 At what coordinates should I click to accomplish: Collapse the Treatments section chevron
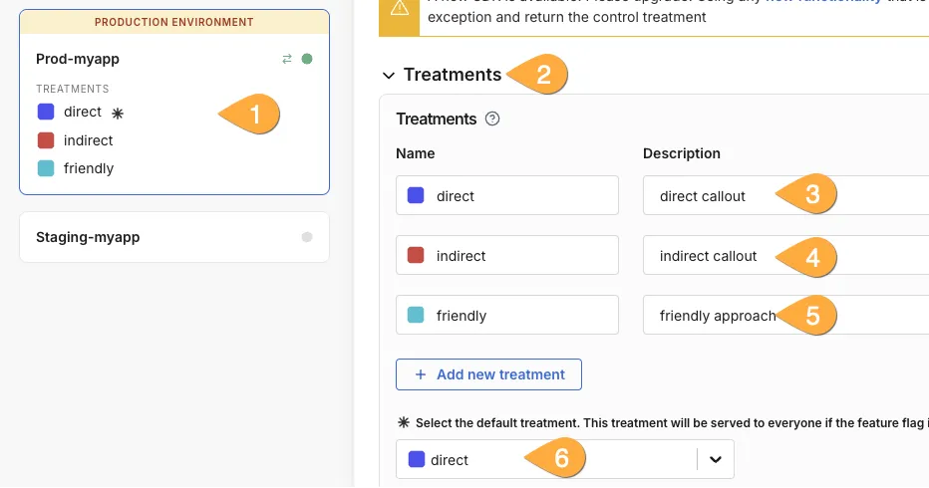(389, 75)
